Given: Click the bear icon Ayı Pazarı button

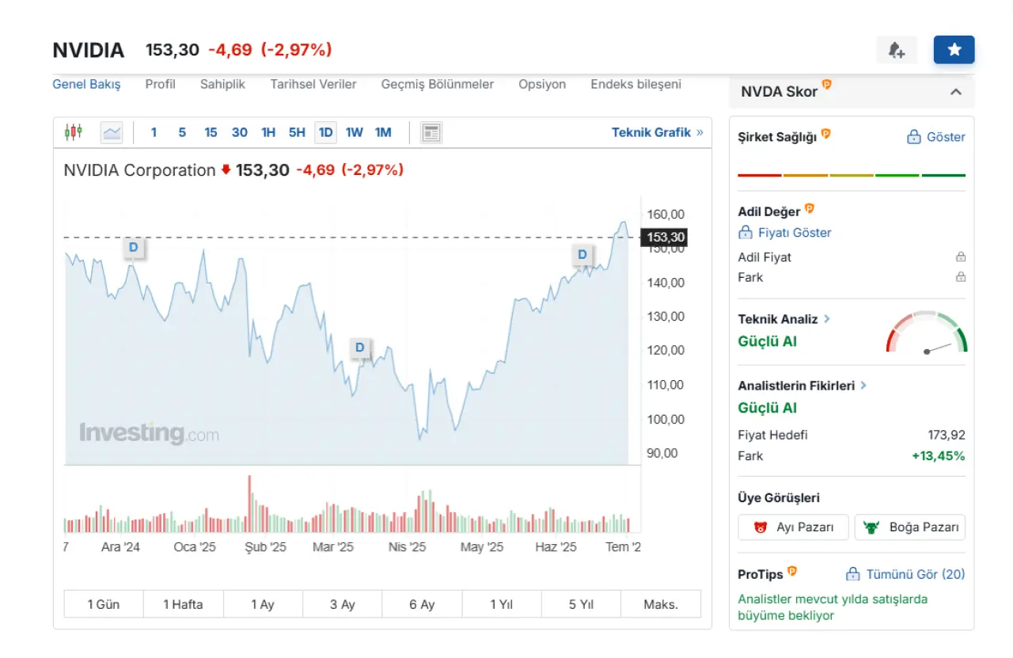Looking at the screenshot, I should [793, 527].
